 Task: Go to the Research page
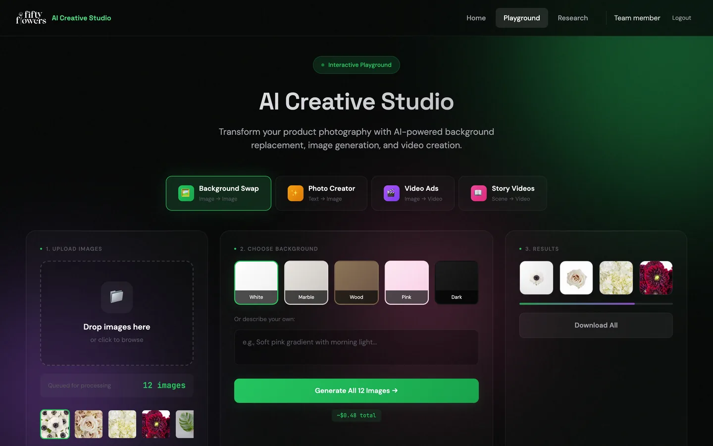pyautogui.click(x=573, y=18)
